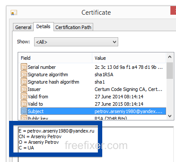Click the E = petrov.arseniy1980@yandex.ru line
This screenshot has width=176, height=162.
pos(57,131)
